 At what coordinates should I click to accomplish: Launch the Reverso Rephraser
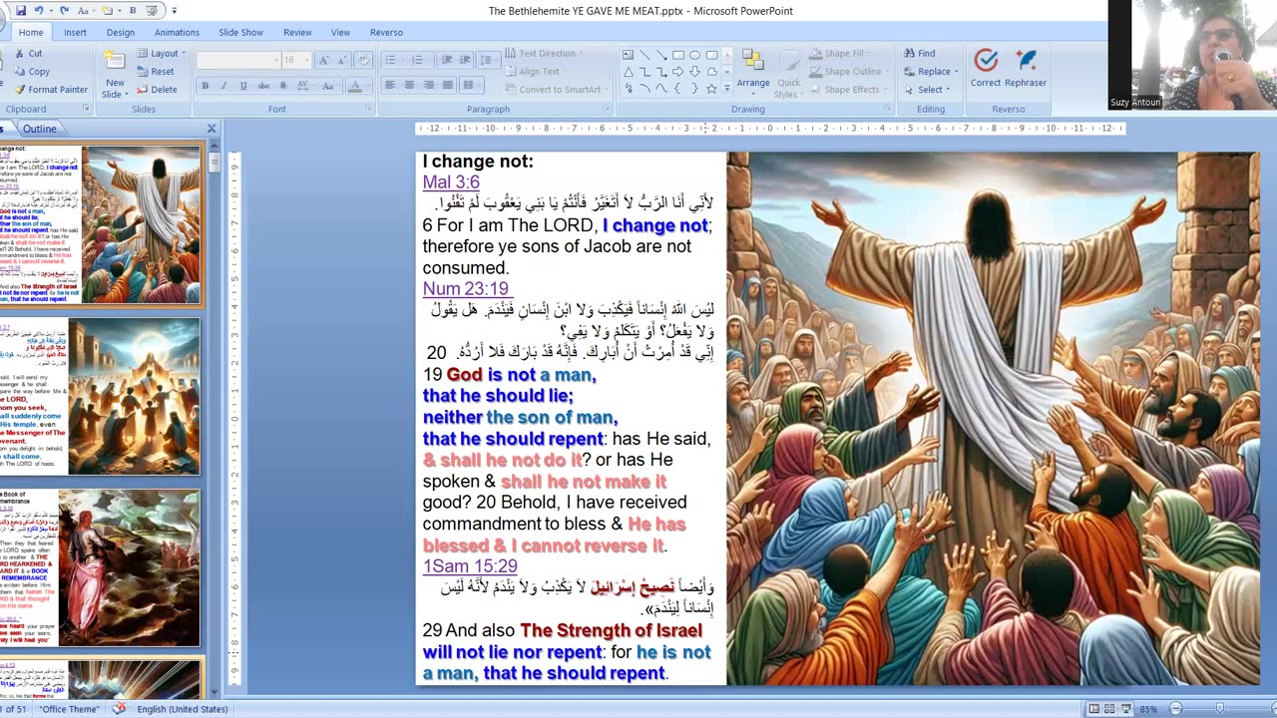point(1026,68)
